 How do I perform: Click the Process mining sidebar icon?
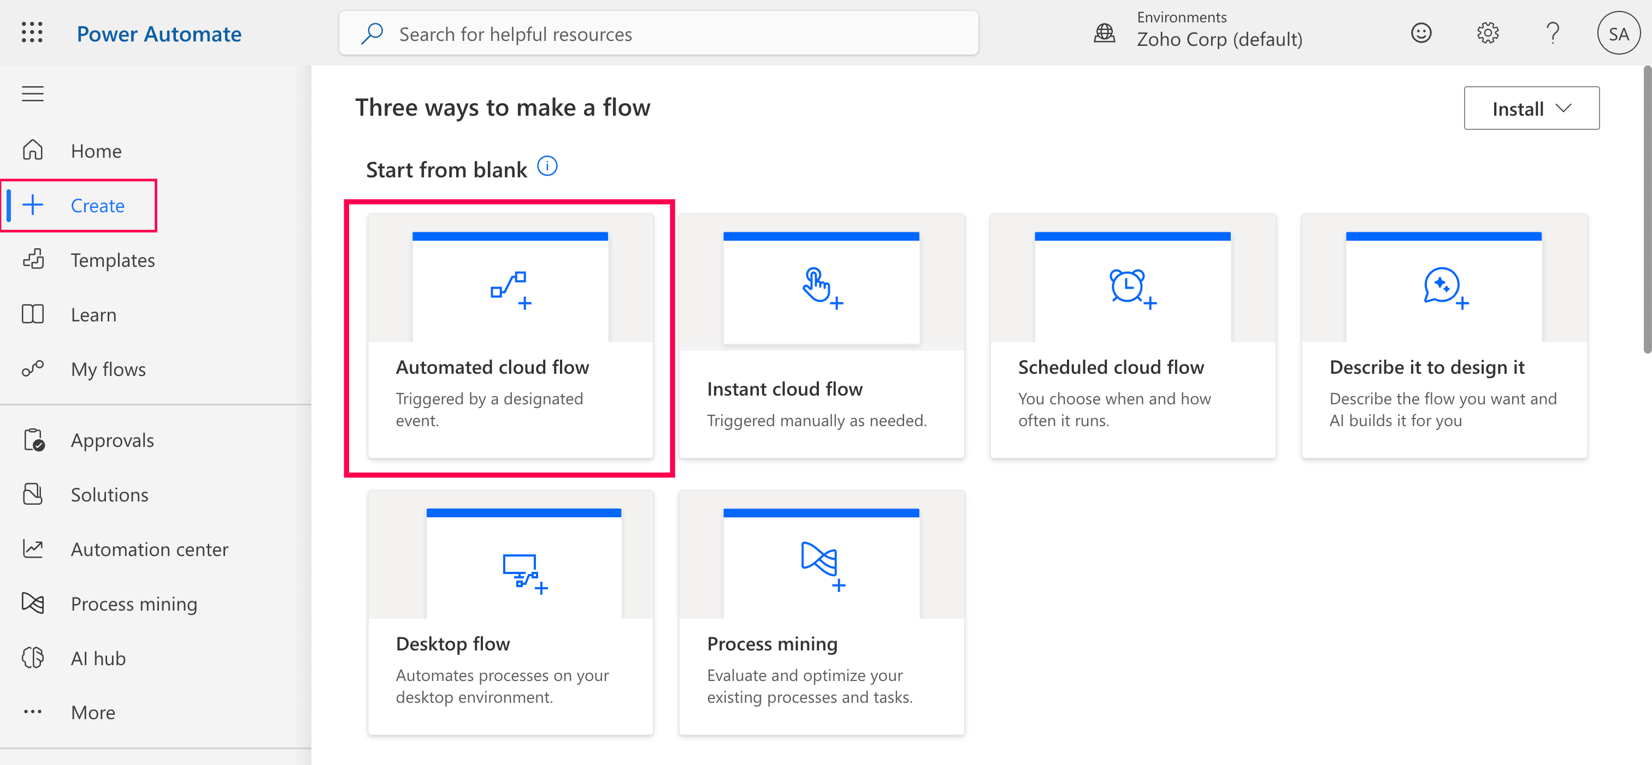click(x=33, y=603)
